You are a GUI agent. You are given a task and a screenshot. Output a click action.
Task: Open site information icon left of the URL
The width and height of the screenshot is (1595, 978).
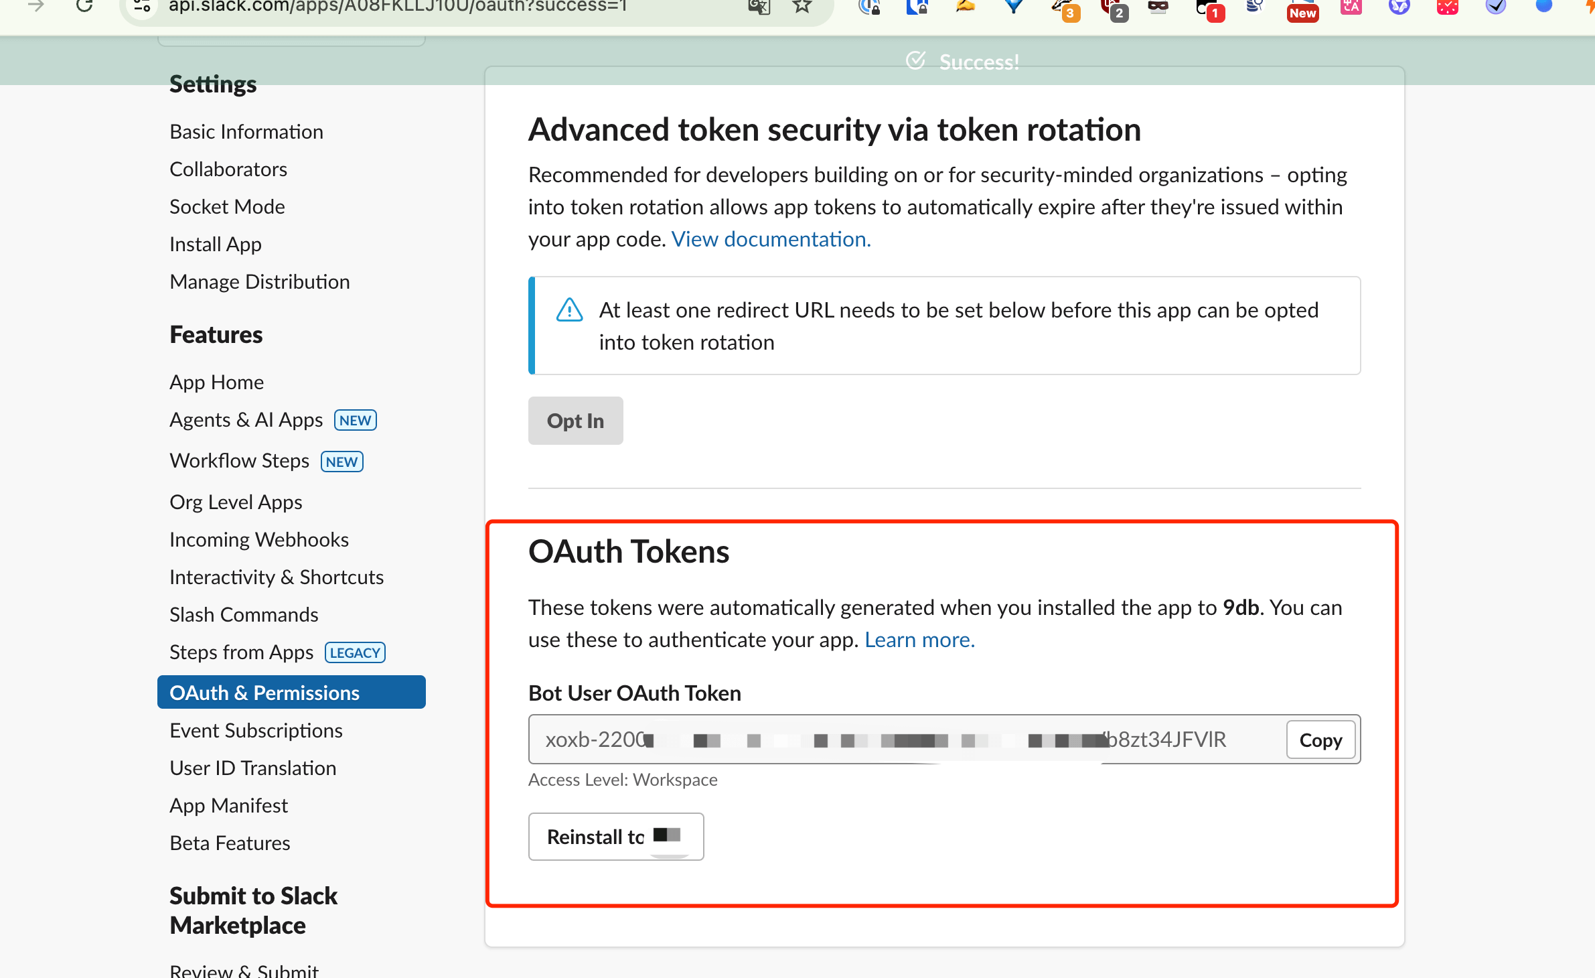141,8
